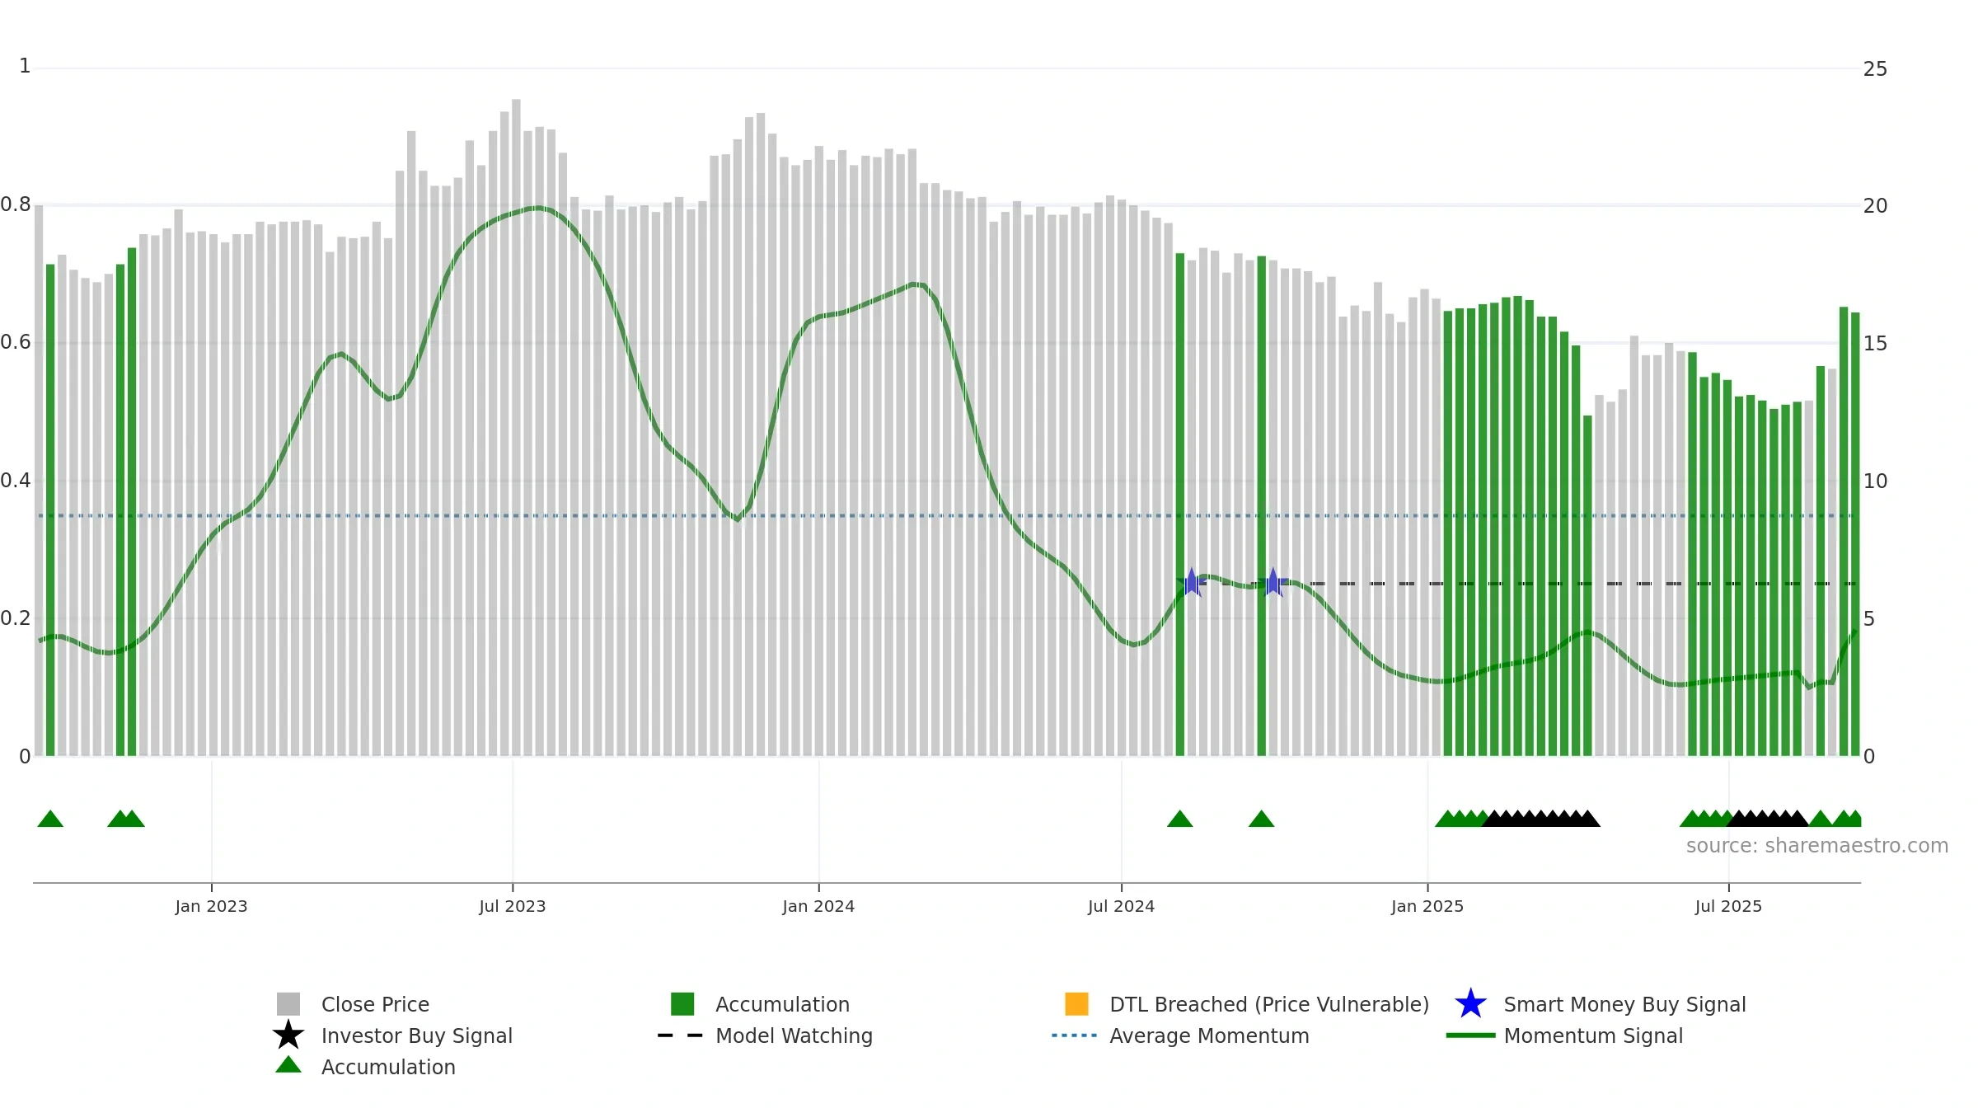
Task: Click the accumulation triangle just after Jul 2024
Action: pos(1180,819)
